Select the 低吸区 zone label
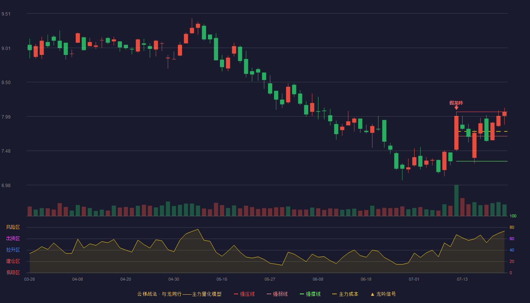Image resolution: width=530 pixels, height=303 pixels. click(13, 273)
